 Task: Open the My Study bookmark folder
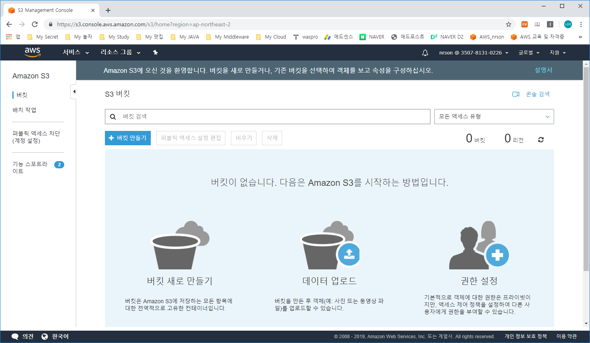(114, 37)
